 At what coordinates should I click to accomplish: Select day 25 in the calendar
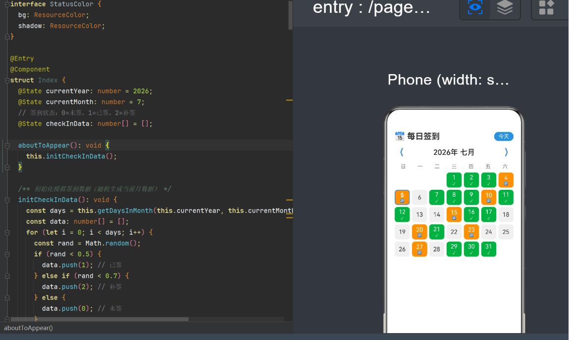[506, 232]
